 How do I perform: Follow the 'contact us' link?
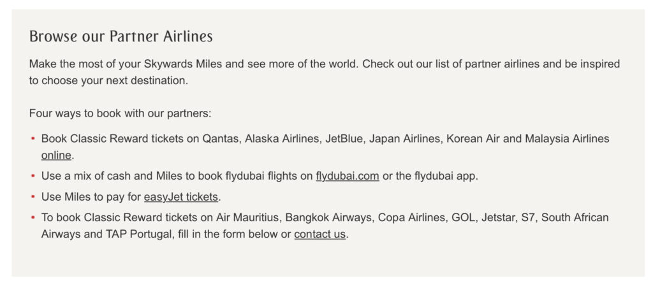click(x=320, y=234)
